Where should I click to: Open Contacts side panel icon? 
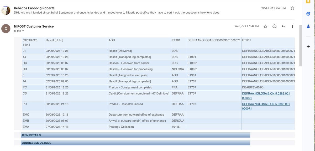(x=308, y=26)
